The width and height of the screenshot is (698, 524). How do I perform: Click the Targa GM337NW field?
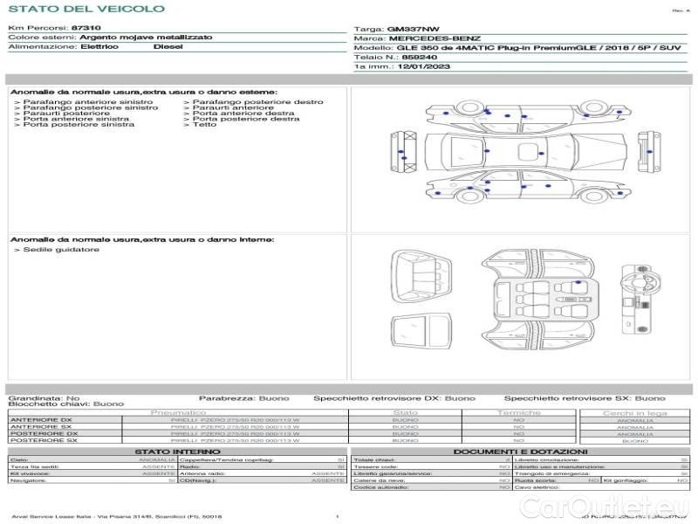tap(396, 29)
